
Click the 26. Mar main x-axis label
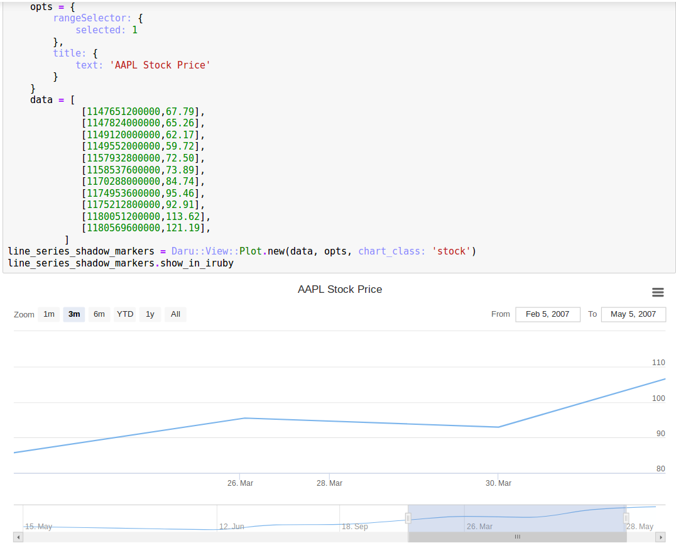(240, 483)
